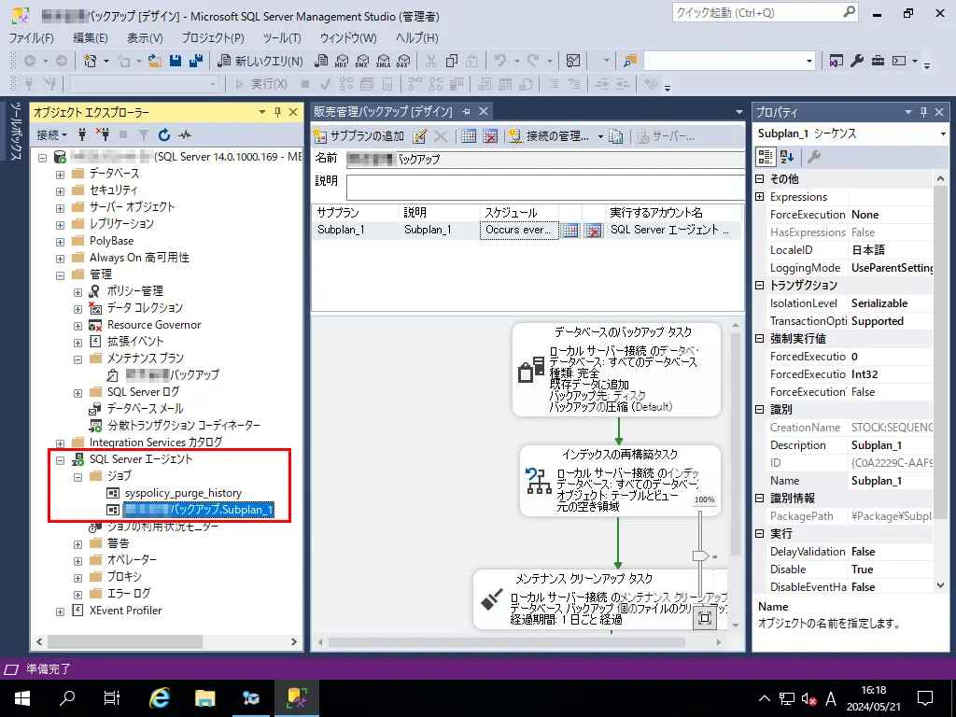Click the Save All icon

[x=196, y=61]
